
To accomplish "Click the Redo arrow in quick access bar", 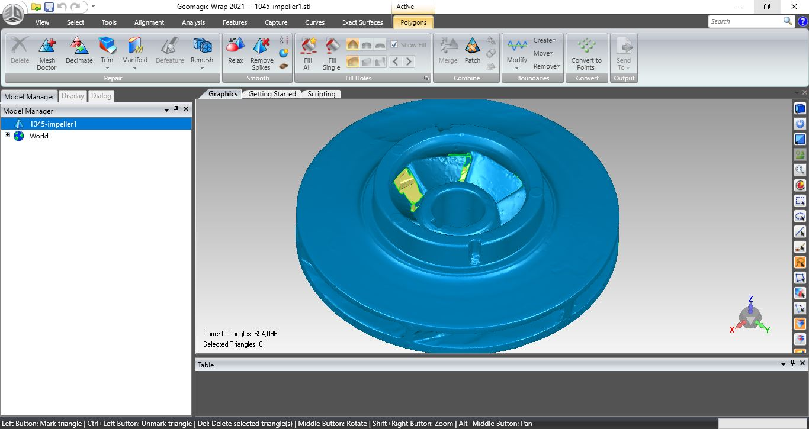I will click(75, 7).
